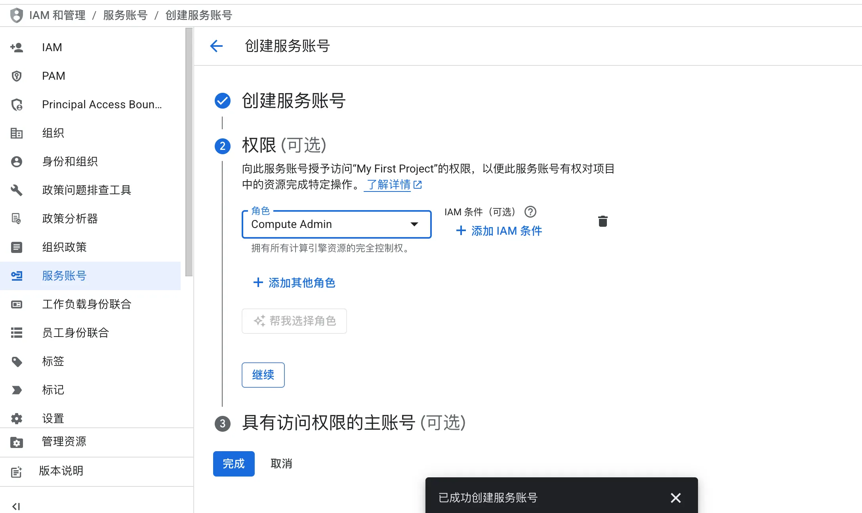This screenshot has width=862, height=513.
Task: Select PAM in the sidebar
Action: pos(53,76)
